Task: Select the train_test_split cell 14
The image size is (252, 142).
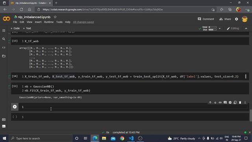Action: pyautogui.click(x=130, y=77)
